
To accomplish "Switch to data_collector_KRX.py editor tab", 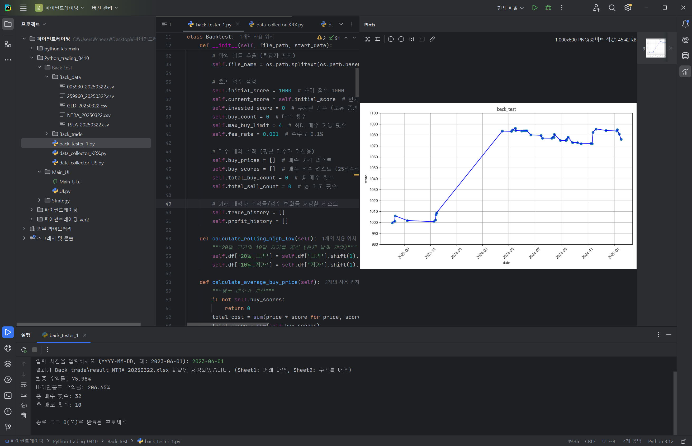I will pyautogui.click(x=276, y=25).
